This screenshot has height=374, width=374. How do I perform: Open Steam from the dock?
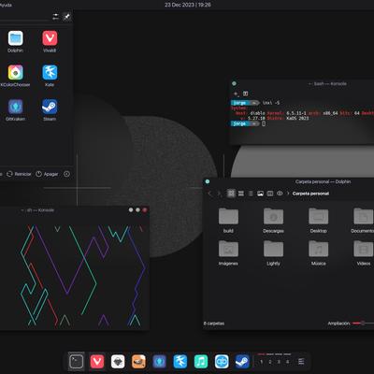[x=242, y=362]
